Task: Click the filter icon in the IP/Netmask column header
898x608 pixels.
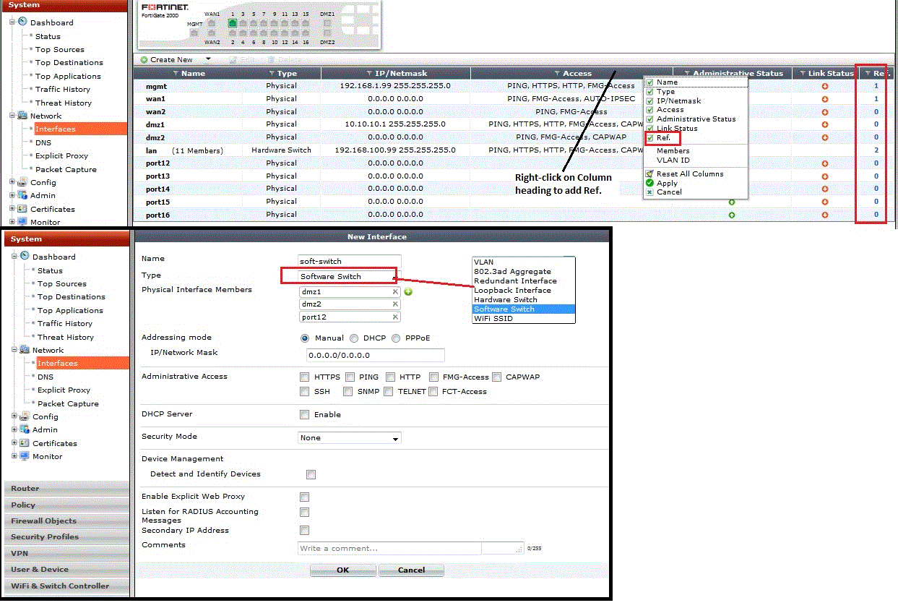Action: (x=369, y=73)
